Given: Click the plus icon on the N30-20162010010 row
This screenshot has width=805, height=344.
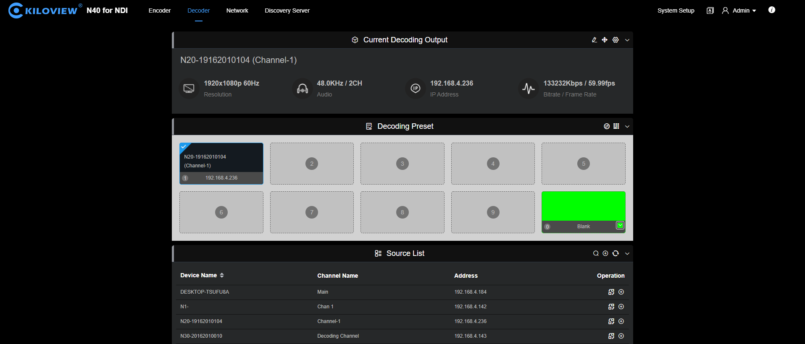Looking at the screenshot, I should click(x=621, y=336).
